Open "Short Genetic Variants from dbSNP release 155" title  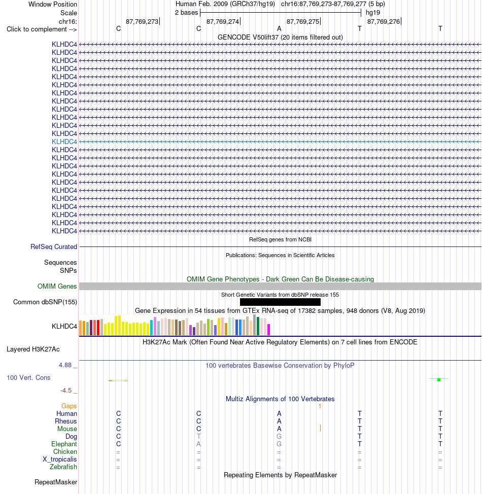pyautogui.click(x=280, y=295)
